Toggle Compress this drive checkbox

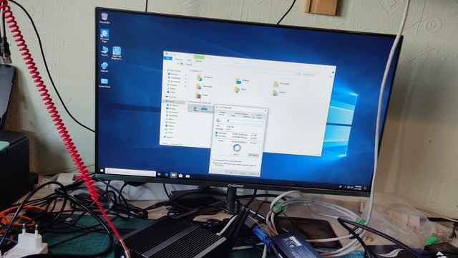tap(213, 160)
